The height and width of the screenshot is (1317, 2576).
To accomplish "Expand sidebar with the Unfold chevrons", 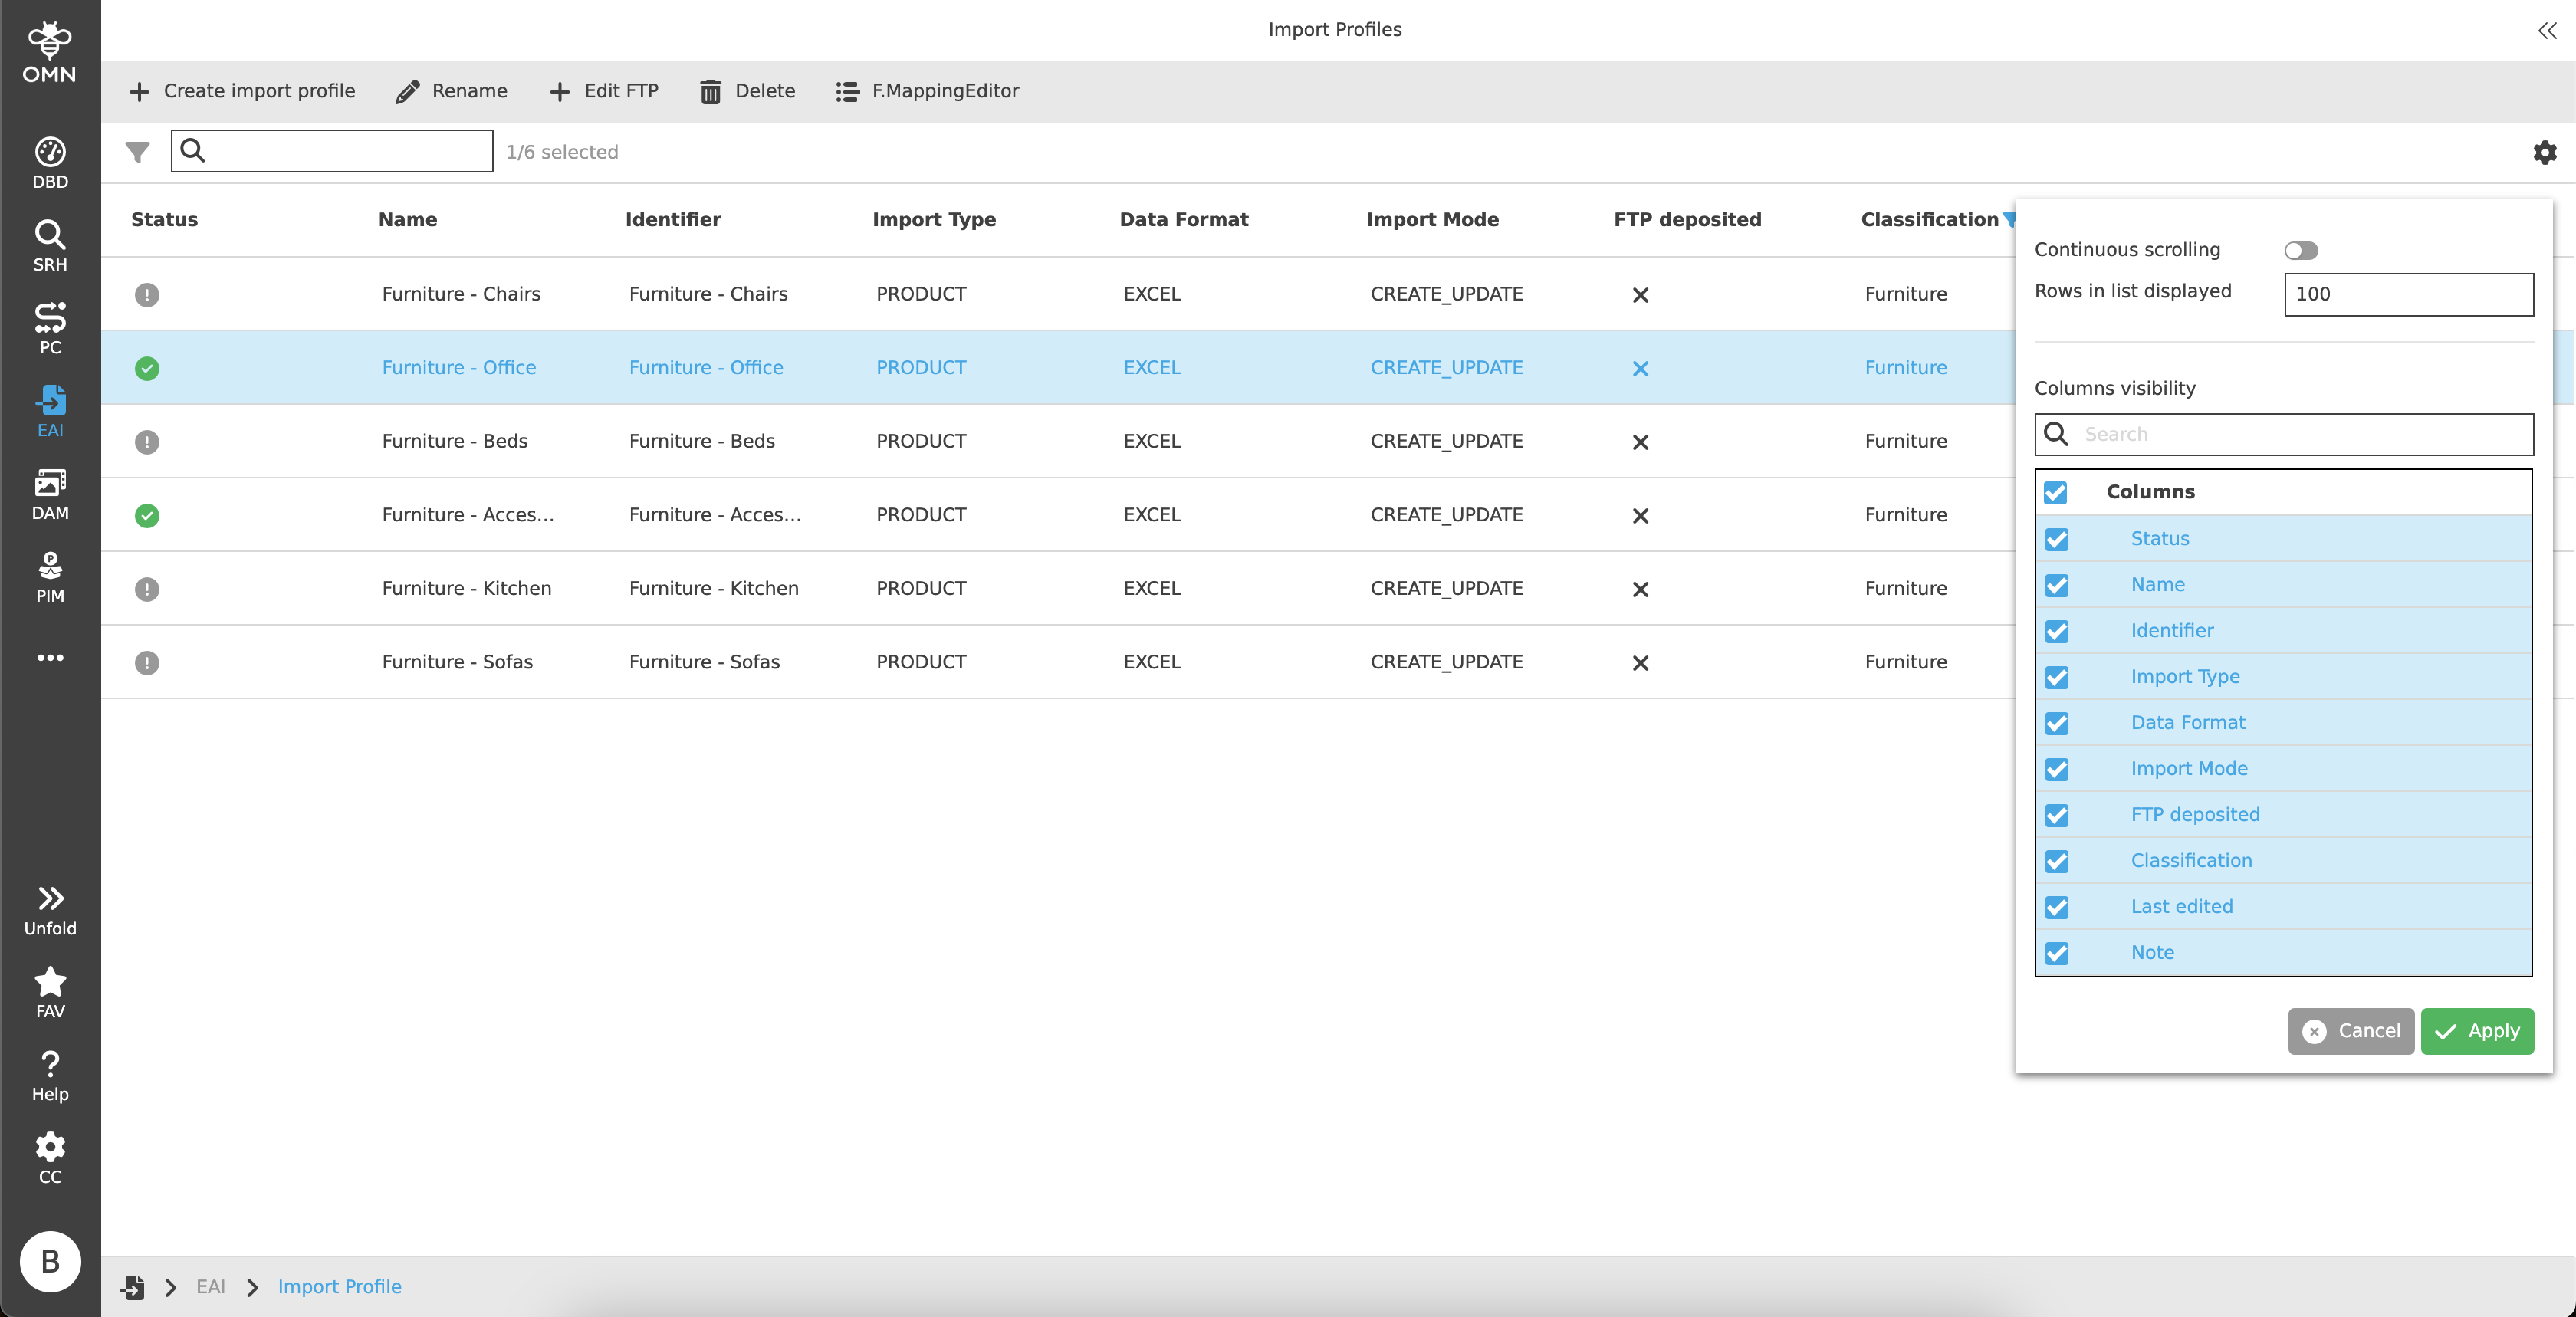I will pyautogui.click(x=50, y=909).
